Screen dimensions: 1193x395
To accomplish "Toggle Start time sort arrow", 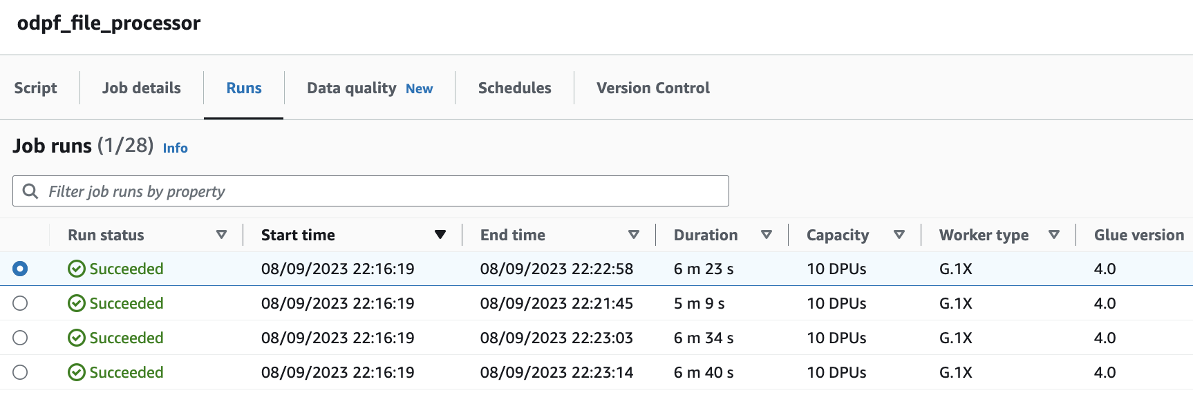I will 440,235.
